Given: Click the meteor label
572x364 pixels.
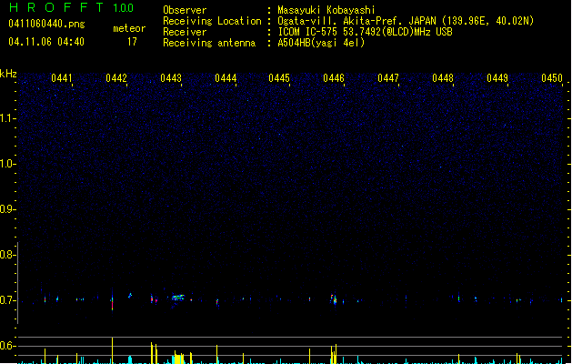Looking at the screenshot, I should pyautogui.click(x=129, y=28).
